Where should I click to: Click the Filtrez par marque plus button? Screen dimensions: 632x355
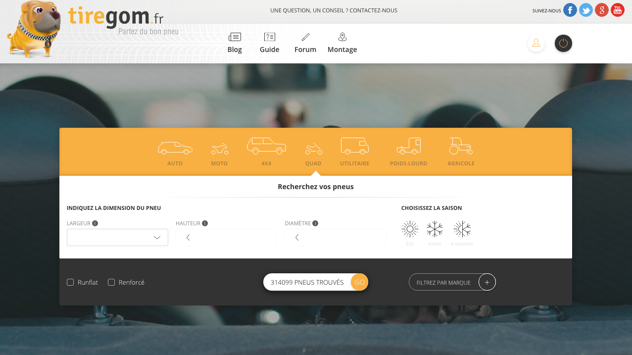[x=487, y=282]
